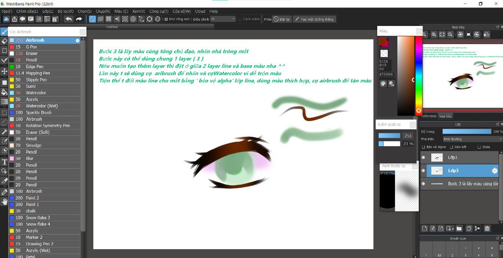The height and width of the screenshot is (258, 503).
Task: Enable the crosshatch grid snap guide
Action: point(109,19)
